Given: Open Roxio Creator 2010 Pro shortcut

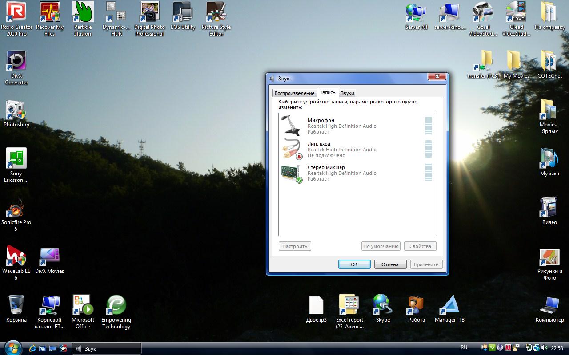Looking at the screenshot, I should (16, 19).
